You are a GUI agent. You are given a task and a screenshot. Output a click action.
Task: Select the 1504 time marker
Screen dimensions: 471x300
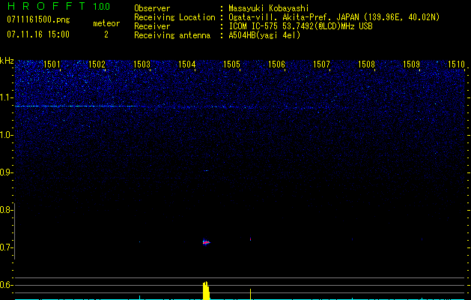(x=187, y=64)
